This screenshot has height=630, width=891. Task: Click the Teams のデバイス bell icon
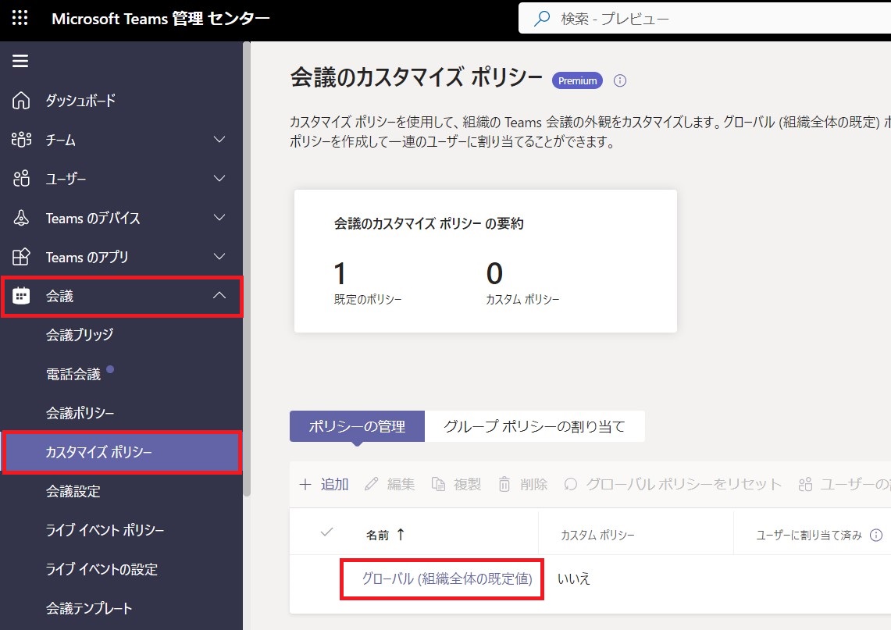[21, 218]
